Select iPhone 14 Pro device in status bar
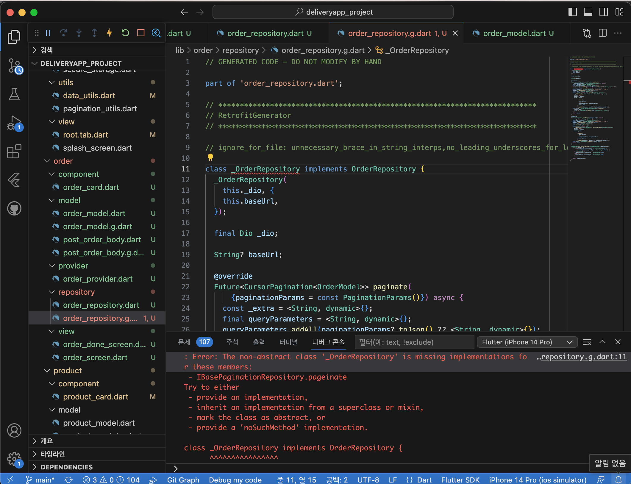 [538, 480]
